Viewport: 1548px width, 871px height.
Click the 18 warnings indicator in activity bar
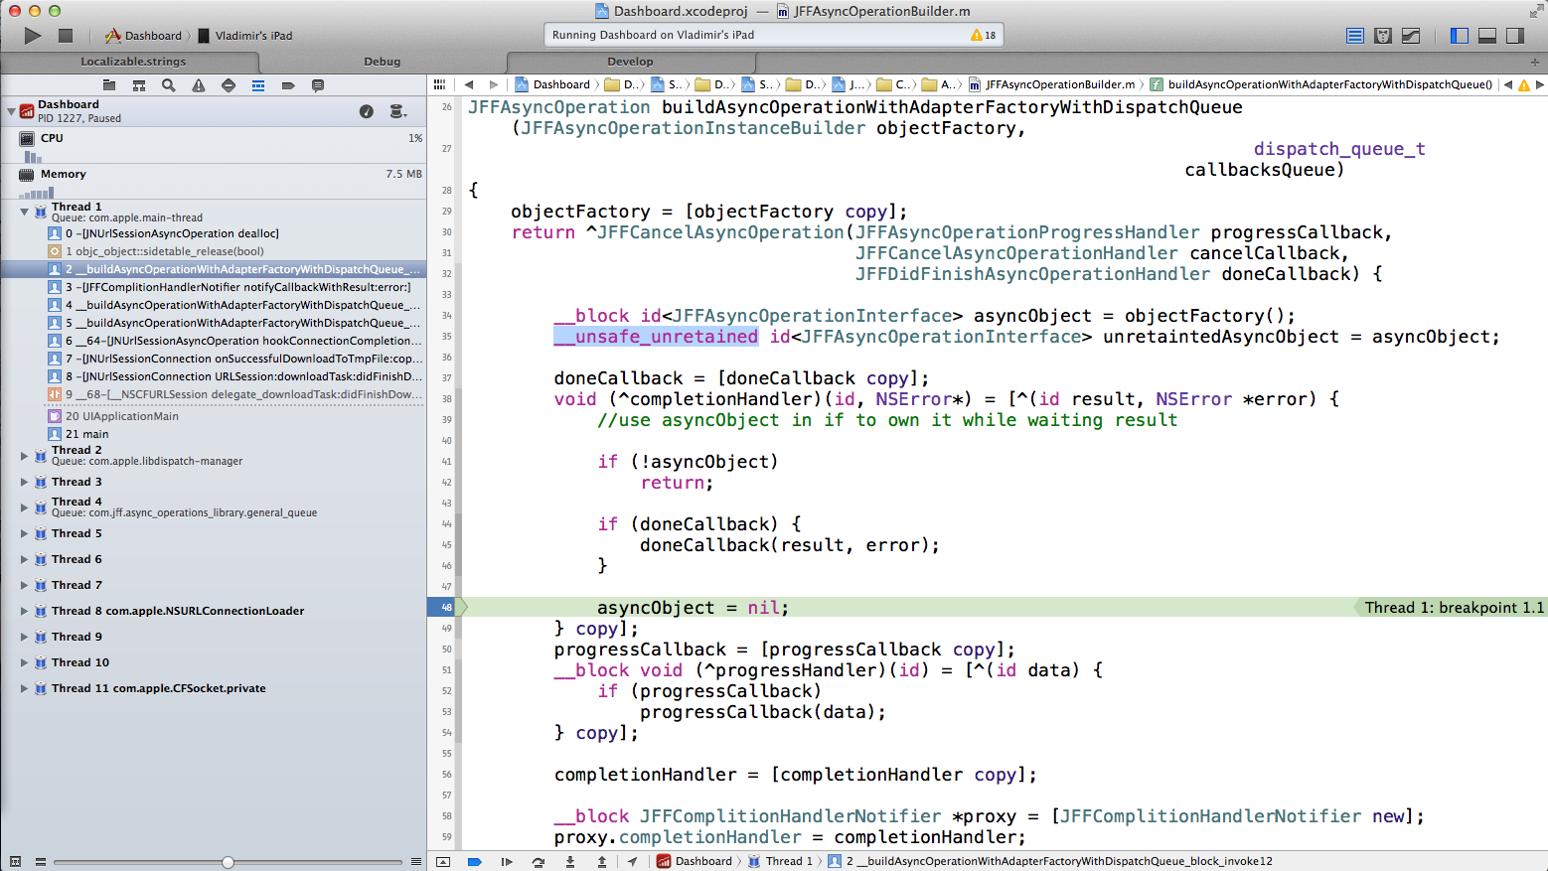983,35
